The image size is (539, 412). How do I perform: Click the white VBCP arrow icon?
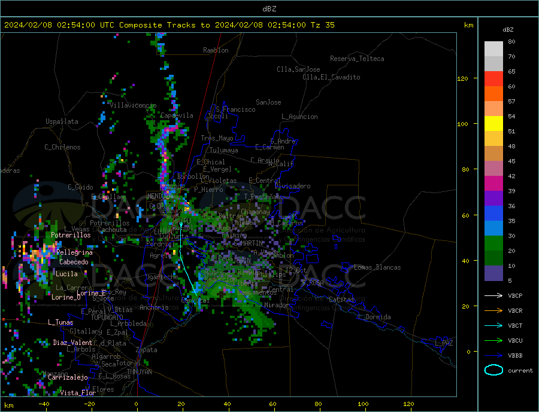coord(493,295)
